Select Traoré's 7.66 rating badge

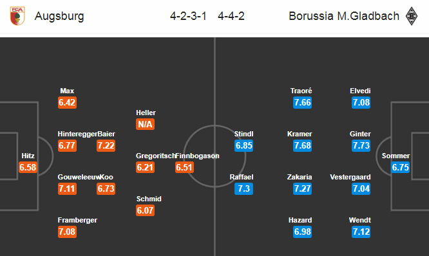(x=302, y=102)
